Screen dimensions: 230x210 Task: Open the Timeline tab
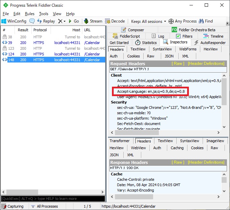point(213,36)
